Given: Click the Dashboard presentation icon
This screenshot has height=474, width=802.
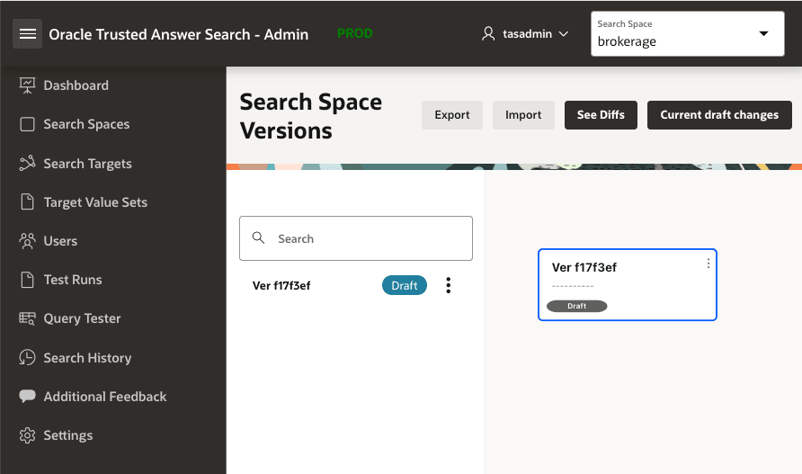Looking at the screenshot, I should 27,85.
